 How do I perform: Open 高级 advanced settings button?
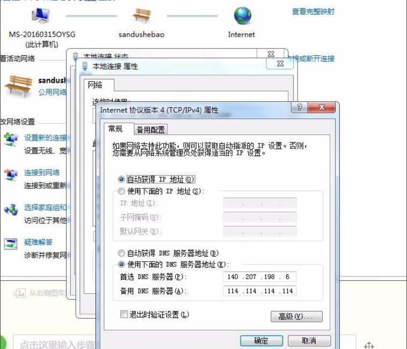[x=296, y=317]
